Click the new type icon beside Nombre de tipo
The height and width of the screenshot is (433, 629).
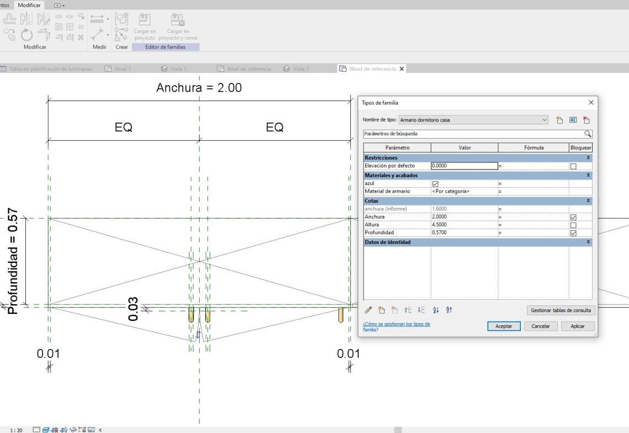tap(559, 120)
